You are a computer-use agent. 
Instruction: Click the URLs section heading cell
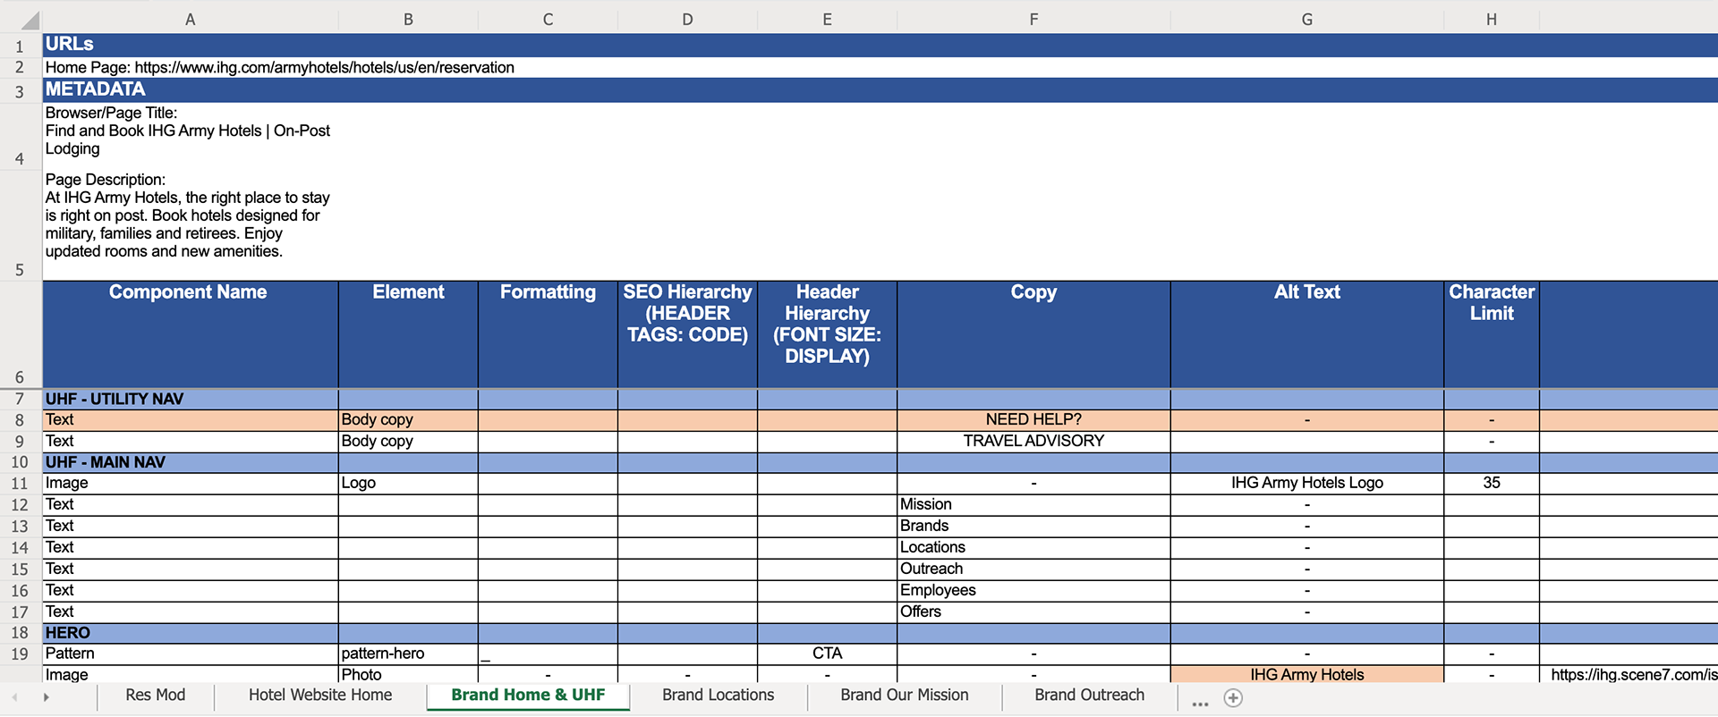[x=190, y=45]
